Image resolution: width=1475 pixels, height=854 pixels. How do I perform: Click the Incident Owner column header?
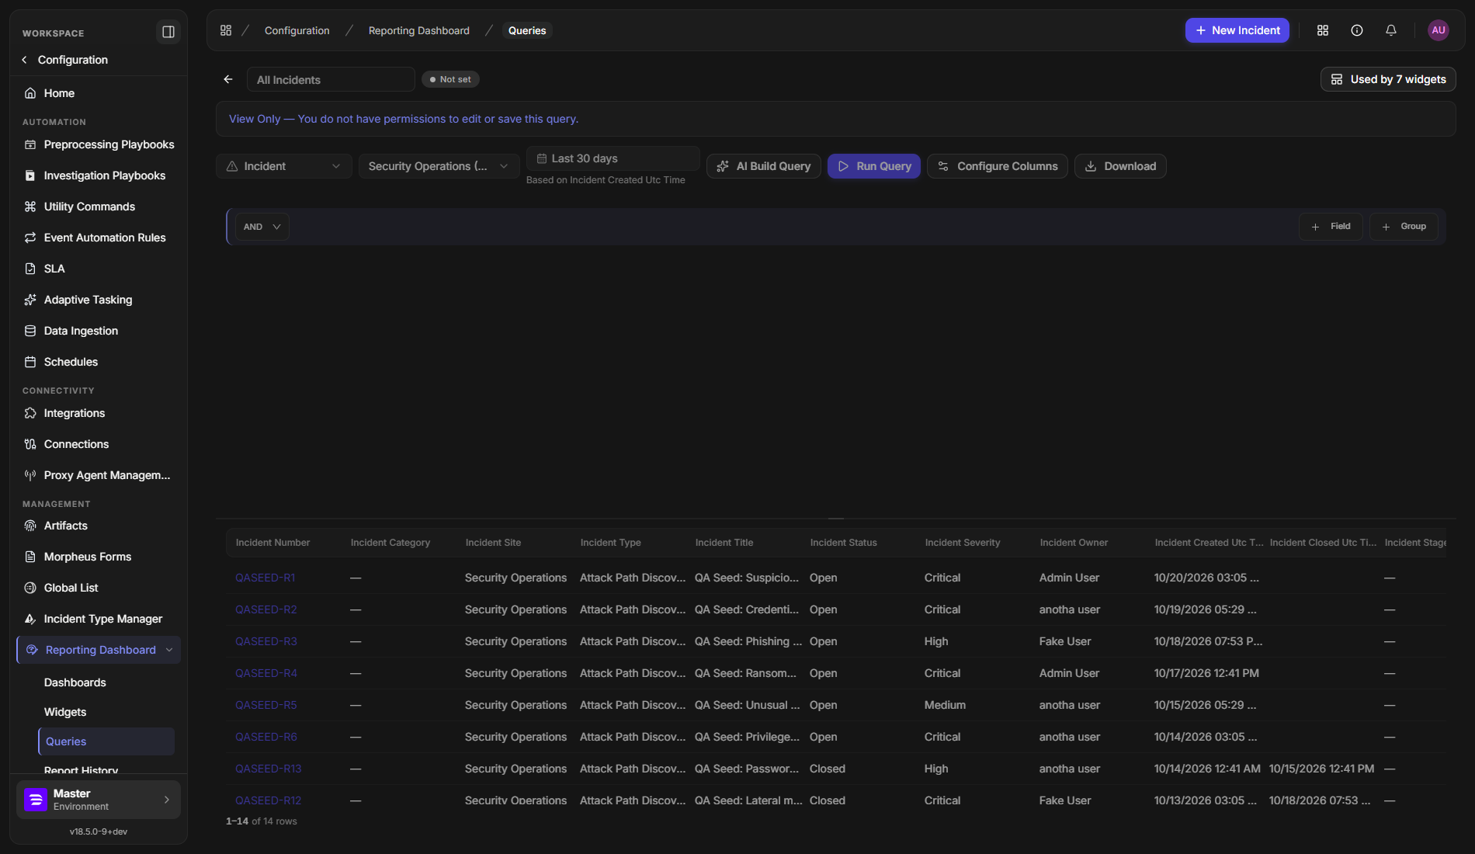tap(1074, 543)
